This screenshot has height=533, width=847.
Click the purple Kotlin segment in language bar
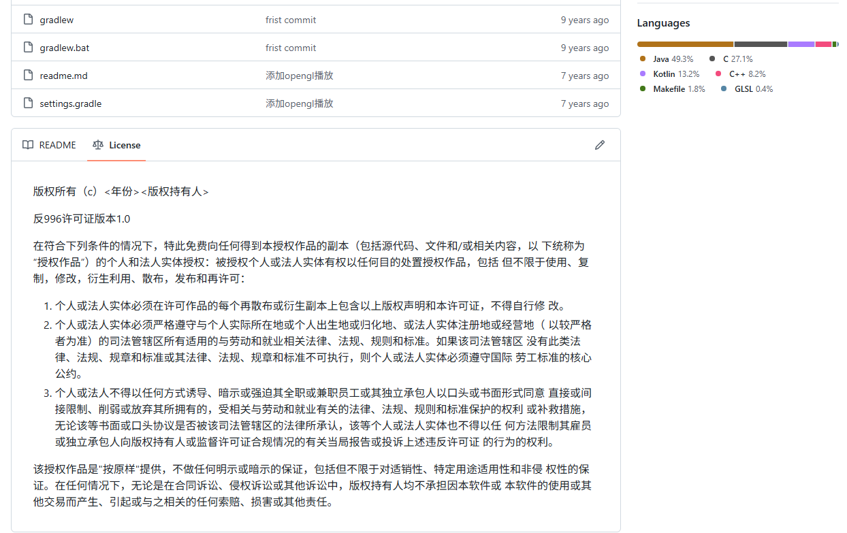point(801,44)
